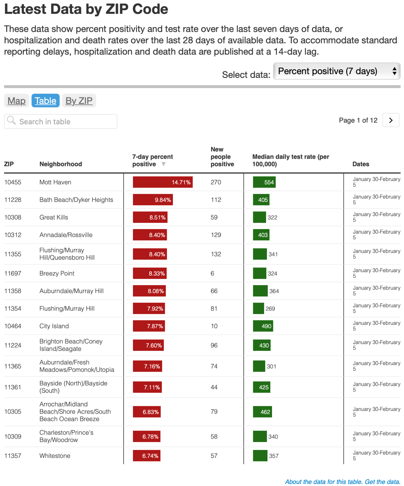Viewport: 404px width, 486px height.
Task: Click the green 490 test rate bar for City Island
Action: tap(263, 326)
